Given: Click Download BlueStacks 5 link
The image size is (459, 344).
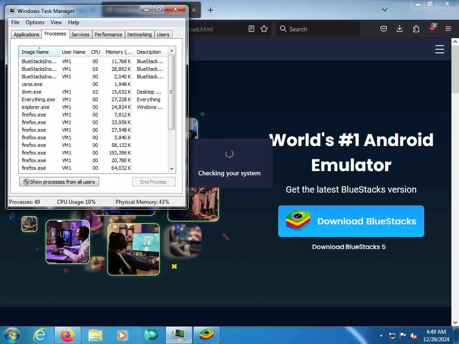Looking at the screenshot, I should coord(349,247).
